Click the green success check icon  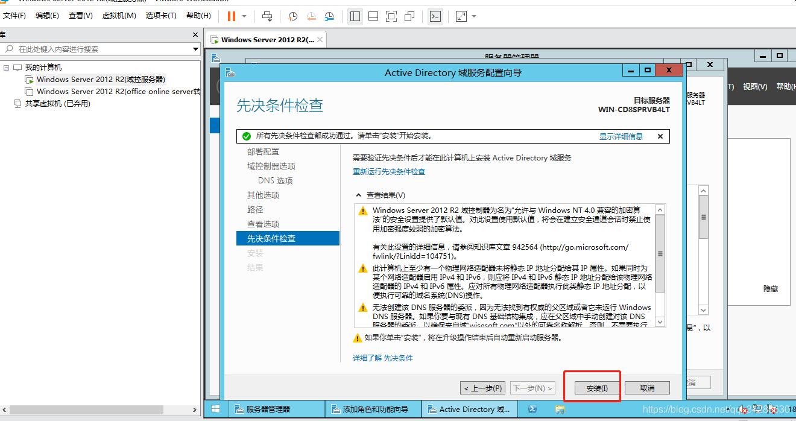click(247, 136)
